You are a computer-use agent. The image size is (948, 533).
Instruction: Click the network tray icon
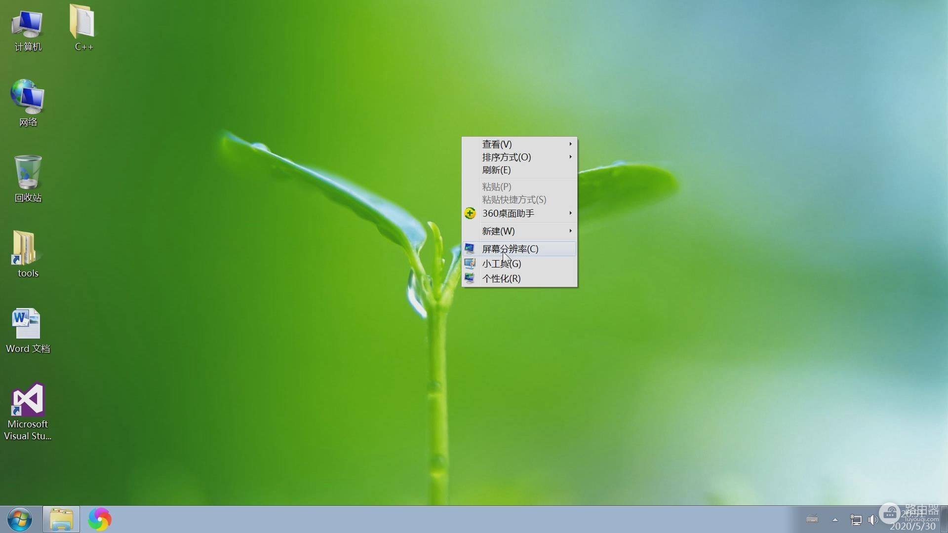856,520
